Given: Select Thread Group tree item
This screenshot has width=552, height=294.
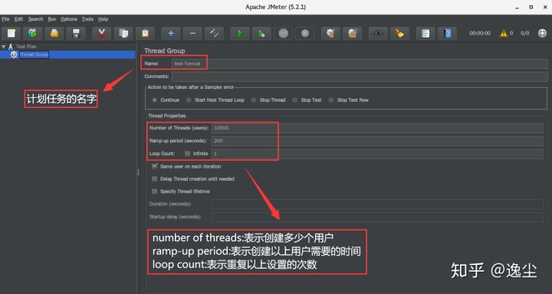Looking at the screenshot, I should pos(34,54).
